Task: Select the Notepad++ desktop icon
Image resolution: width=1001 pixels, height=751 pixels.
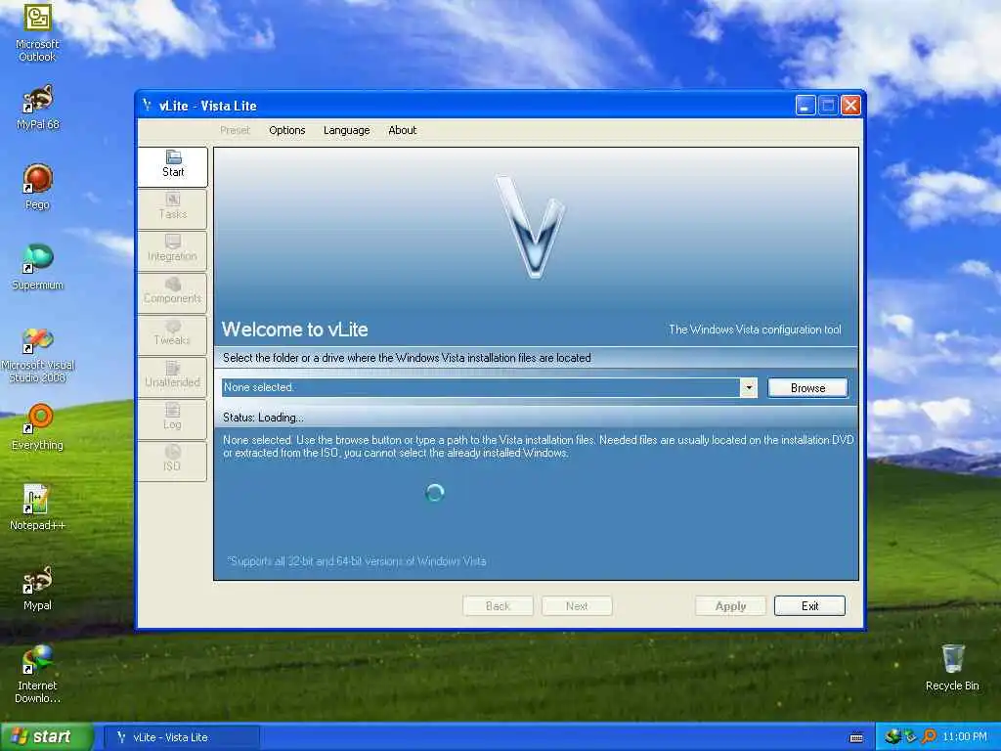Action: click(x=38, y=508)
